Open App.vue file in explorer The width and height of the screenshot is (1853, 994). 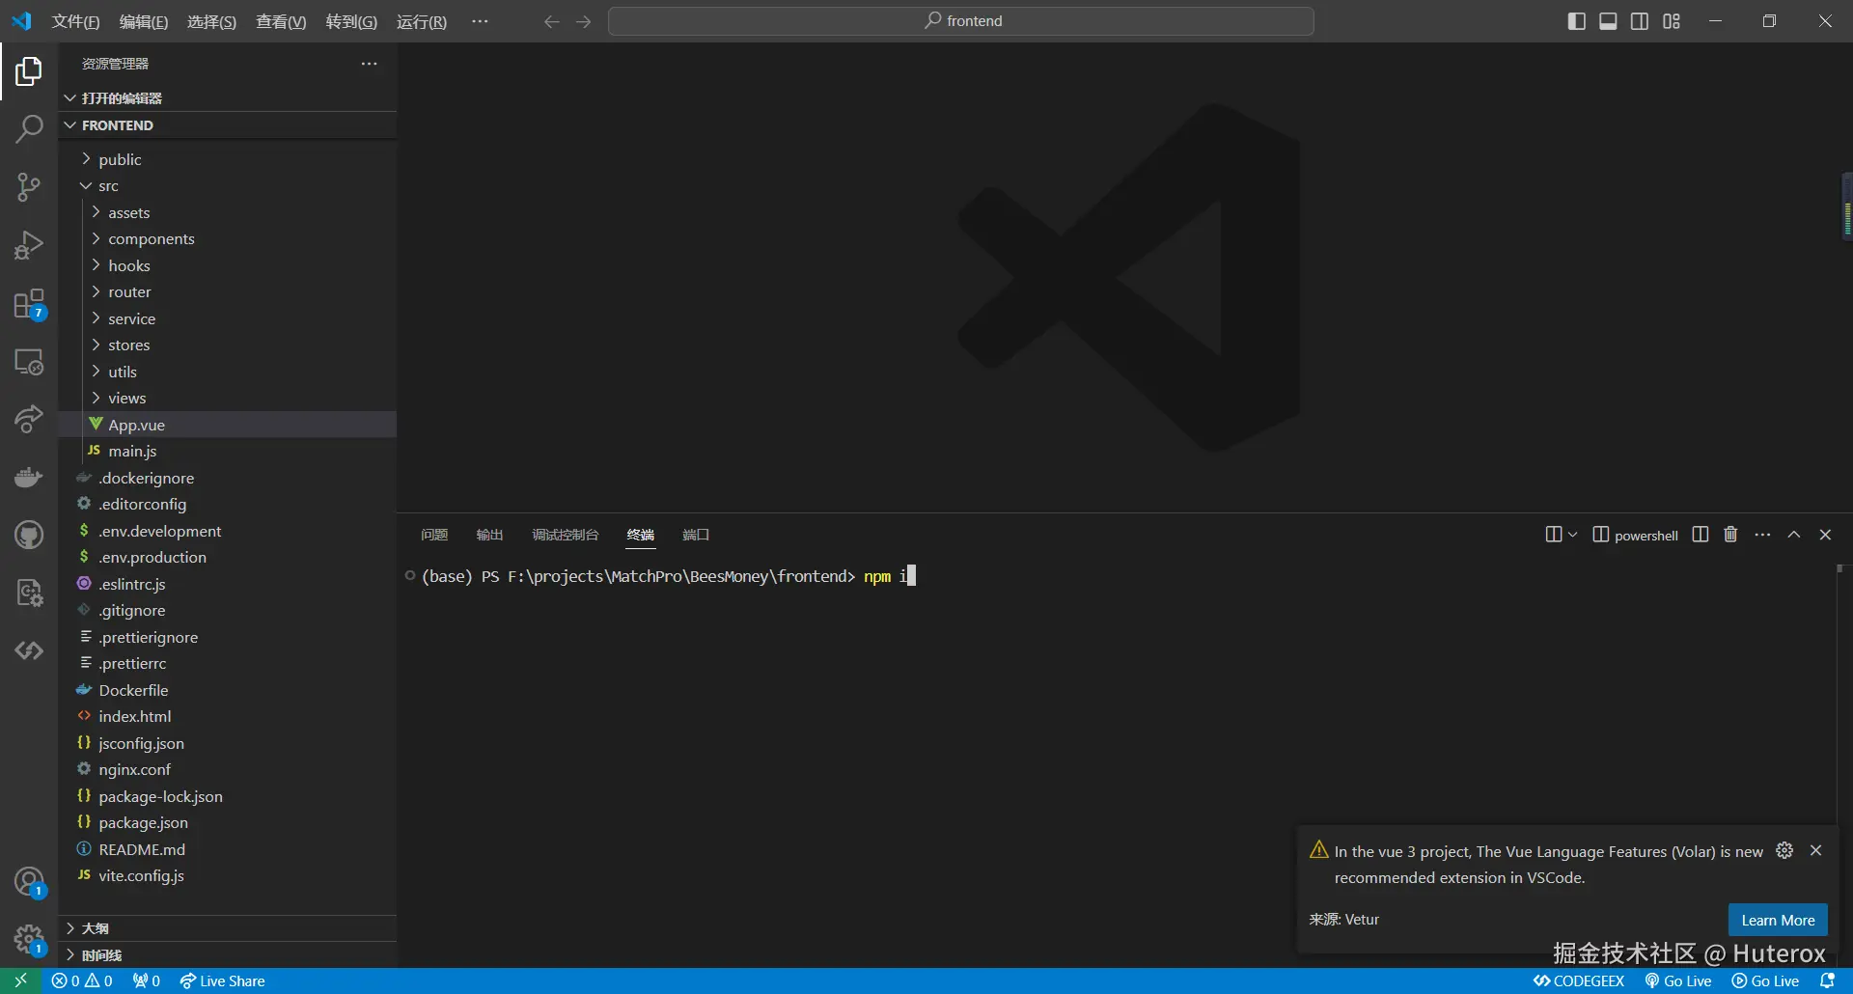click(228, 425)
